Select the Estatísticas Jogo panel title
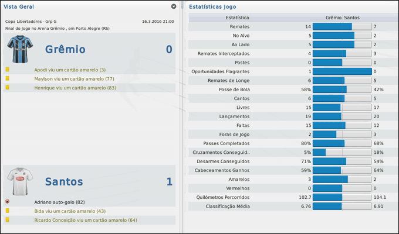 217,6
